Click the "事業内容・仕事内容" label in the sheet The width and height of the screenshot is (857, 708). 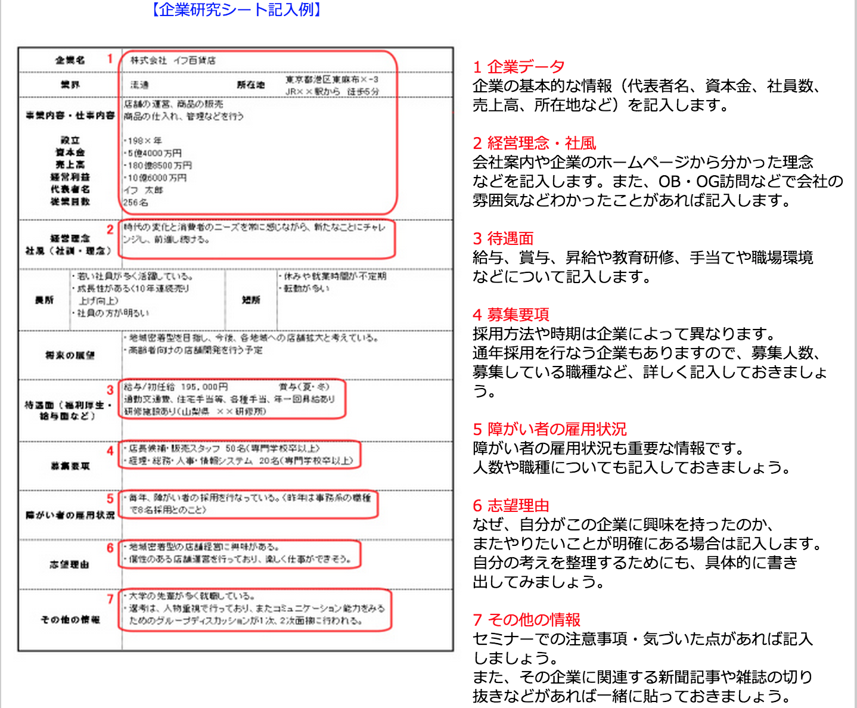(x=70, y=115)
